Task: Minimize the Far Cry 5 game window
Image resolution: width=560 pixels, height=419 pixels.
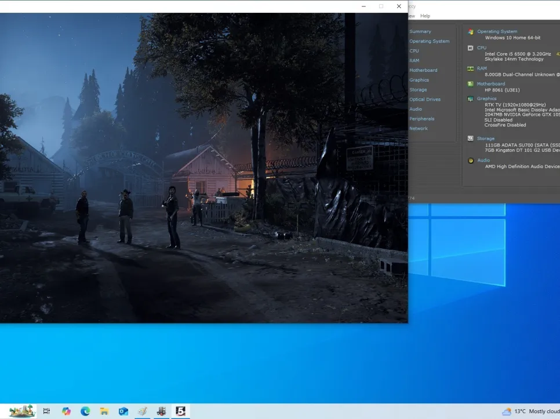Action: 363,6
